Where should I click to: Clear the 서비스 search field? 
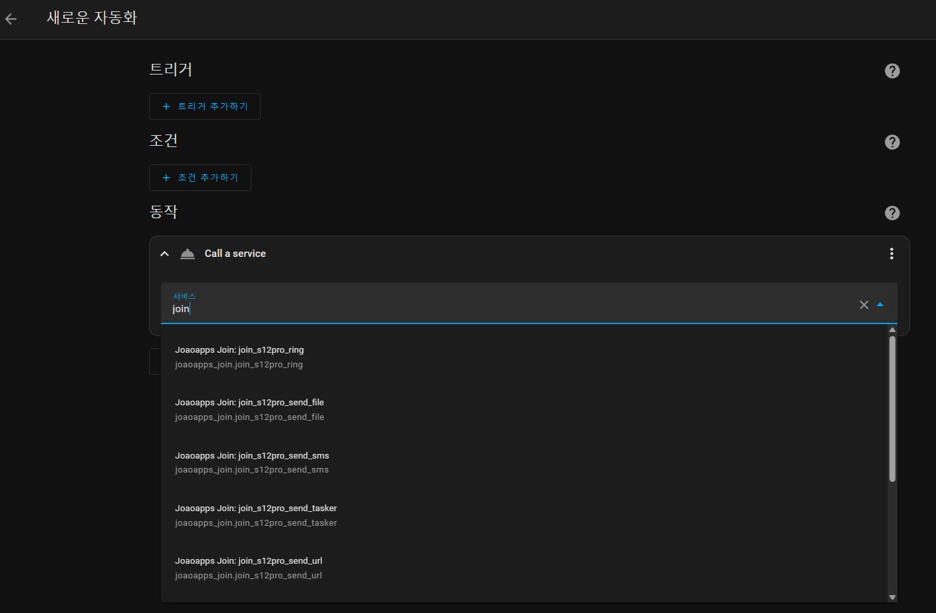pyautogui.click(x=863, y=305)
